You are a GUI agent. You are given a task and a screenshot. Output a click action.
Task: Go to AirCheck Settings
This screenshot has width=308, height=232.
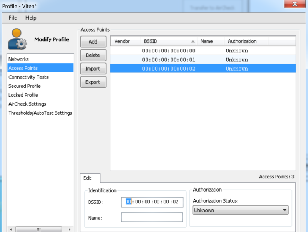click(27, 104)
